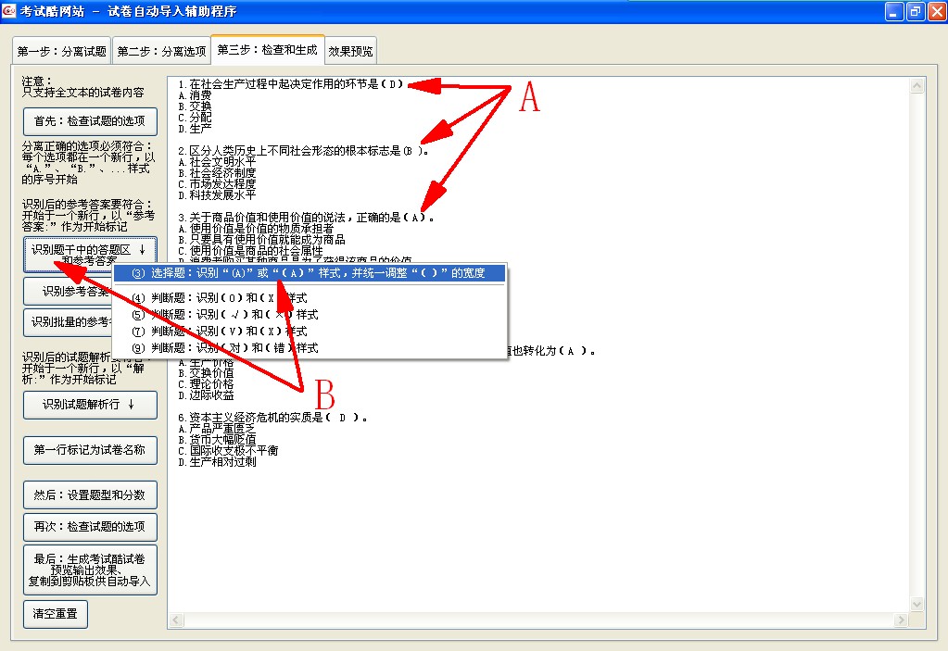The height and width of the screenshot is (651, 948).
Task: Go to the 效果预览 tab
Action: pos(351,52)
